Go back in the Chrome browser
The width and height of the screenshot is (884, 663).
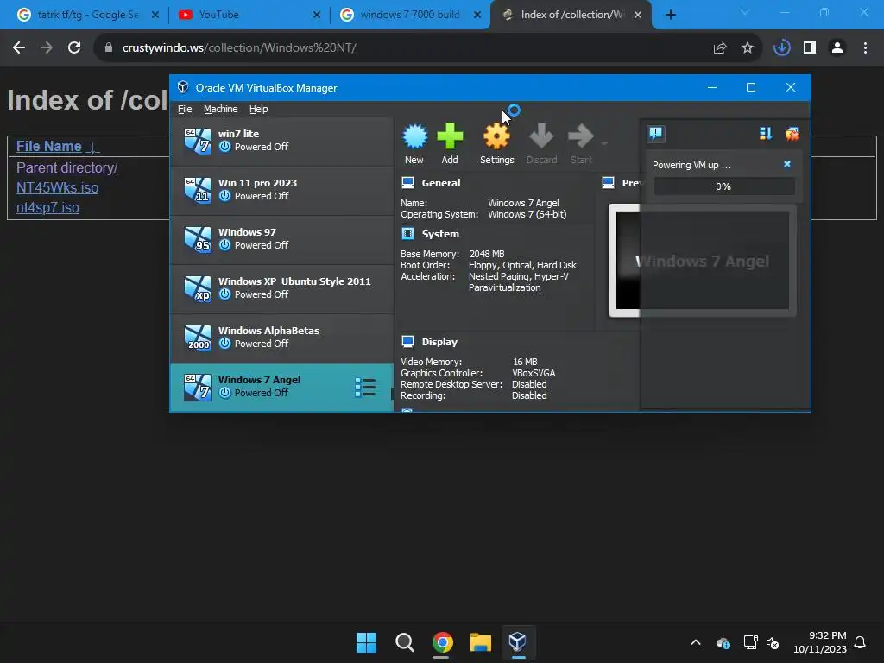click(x=19, y=48)
